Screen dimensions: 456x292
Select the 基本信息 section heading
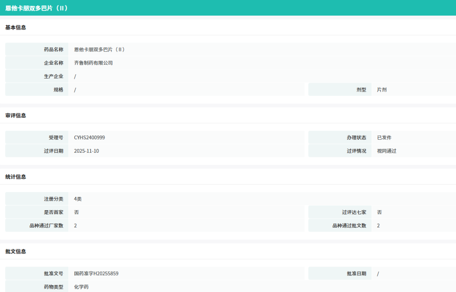16,27
